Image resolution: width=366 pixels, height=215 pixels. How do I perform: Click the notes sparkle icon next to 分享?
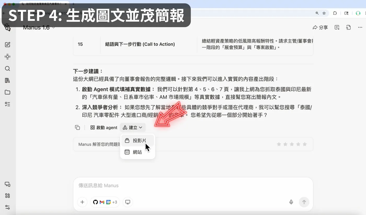(337, 27)
